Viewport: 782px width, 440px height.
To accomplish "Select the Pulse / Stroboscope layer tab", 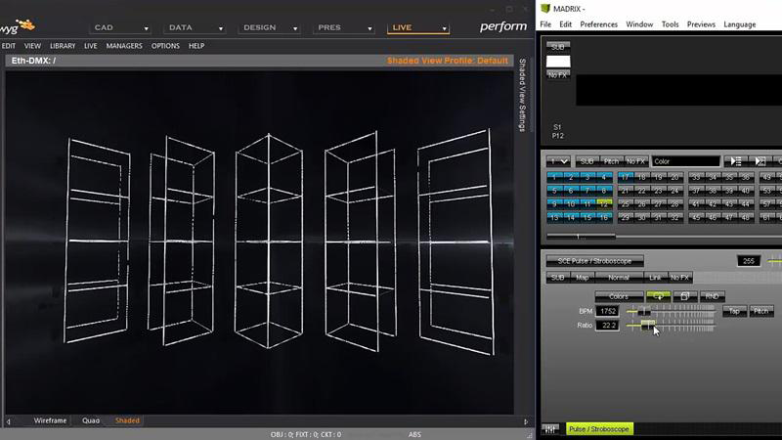I will pyautogui.click(x=599, y=429).
